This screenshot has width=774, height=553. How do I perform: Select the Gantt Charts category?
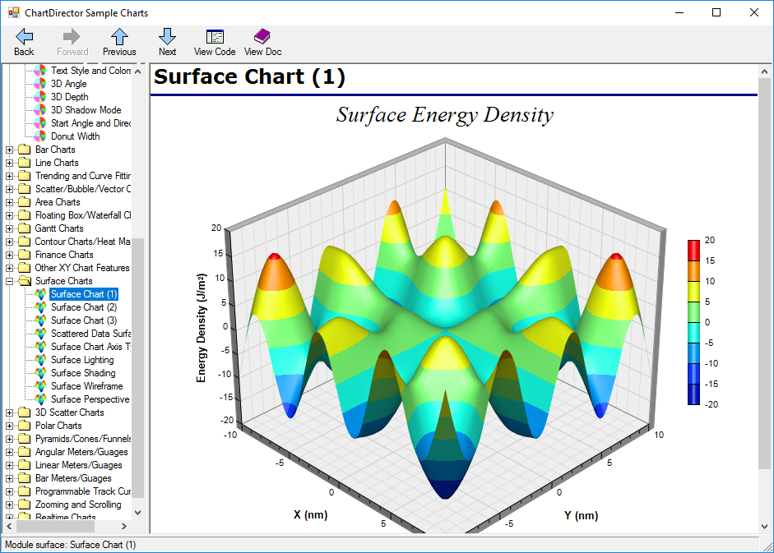[x=58, y=228]
